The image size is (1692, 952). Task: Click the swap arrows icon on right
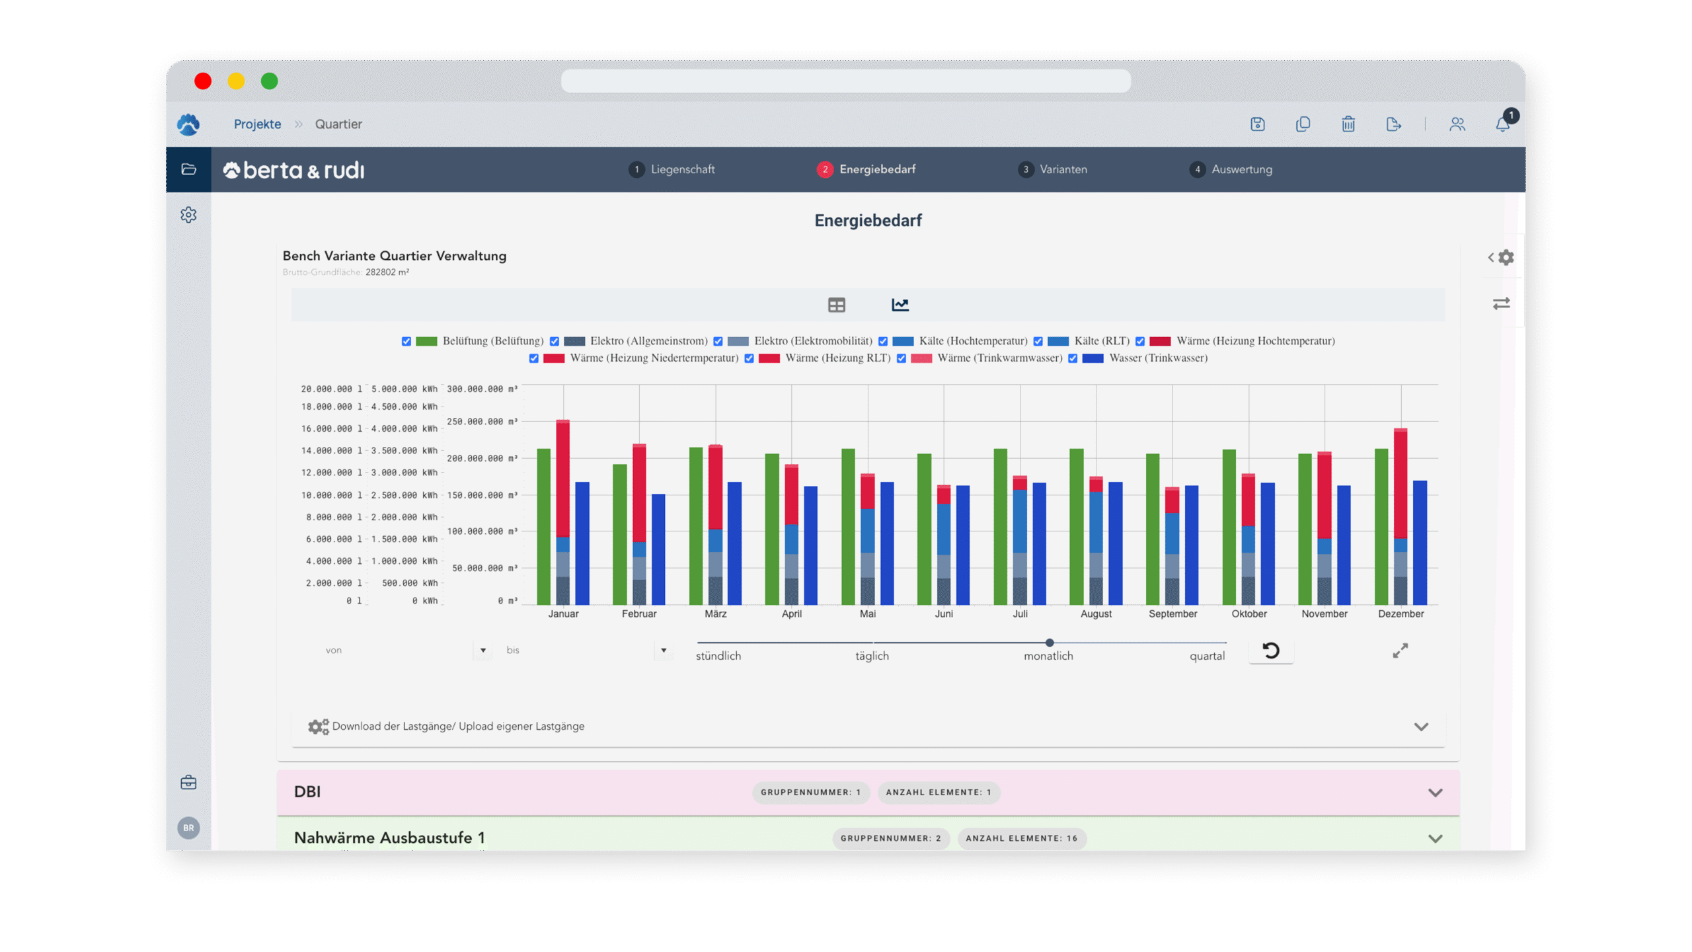coord(1501,303)
